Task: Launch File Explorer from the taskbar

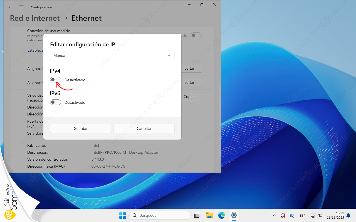Action: click(x=209, y=215)
